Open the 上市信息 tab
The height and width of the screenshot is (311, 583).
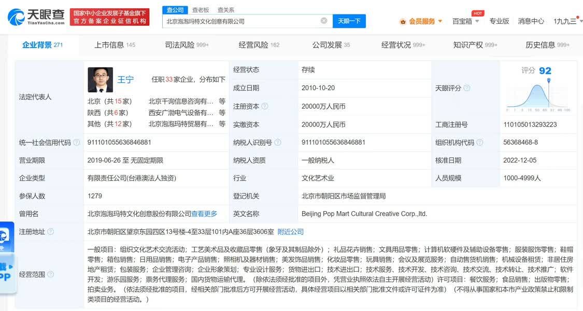[x=115, y=45]
